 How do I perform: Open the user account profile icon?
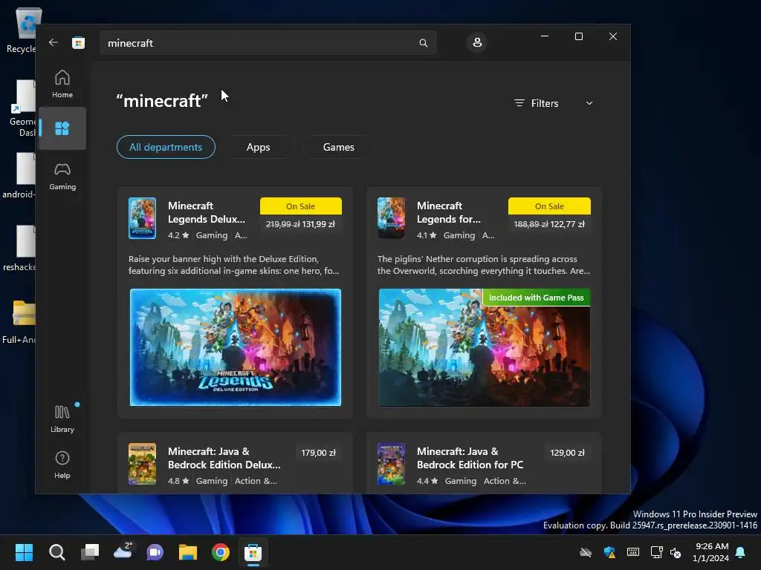pos(477,42)
